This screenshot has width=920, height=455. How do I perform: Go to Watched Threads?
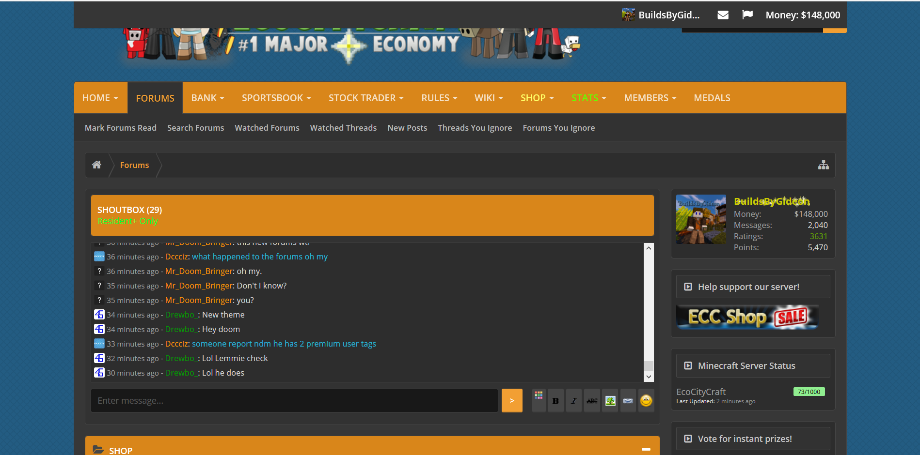coord(343,128)
